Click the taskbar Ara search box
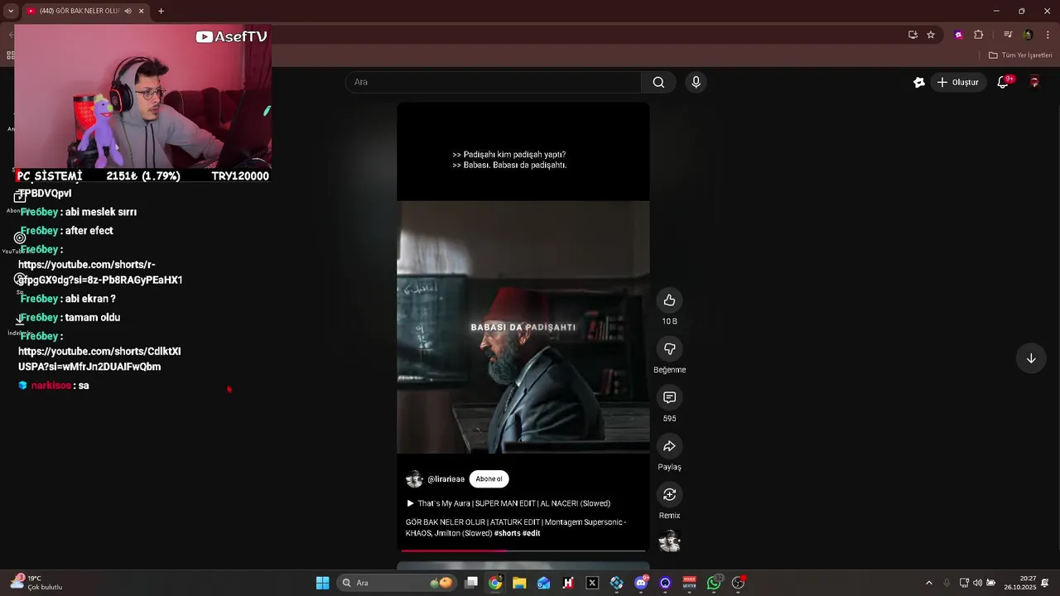The image size is (1060, 596). [x=397, y=583]
